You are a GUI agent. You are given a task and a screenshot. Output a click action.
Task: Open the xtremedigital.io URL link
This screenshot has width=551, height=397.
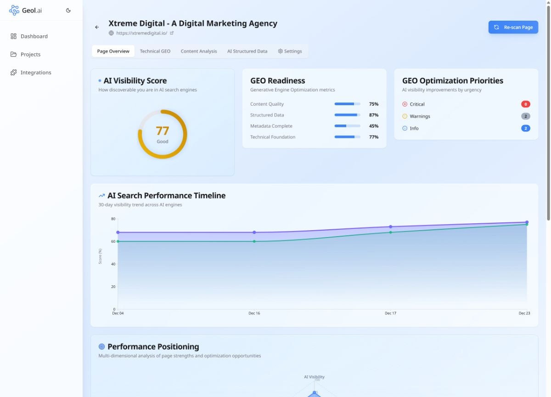[142, 33]
